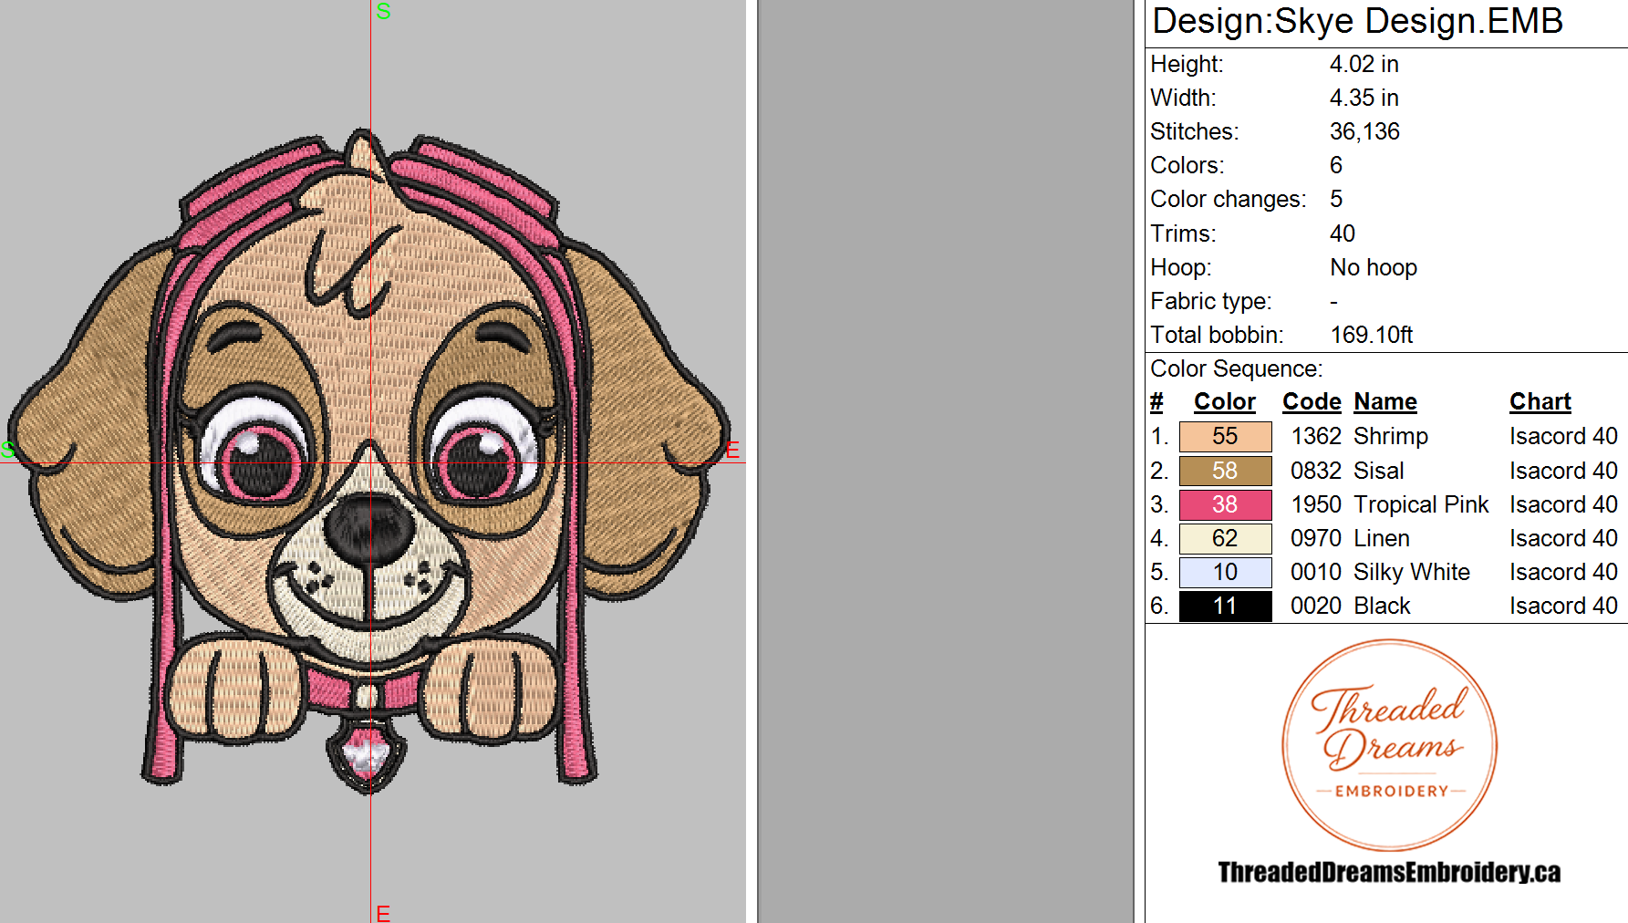Click the green S marker at top
The image size is (1628, 923).
click(383, 11)
